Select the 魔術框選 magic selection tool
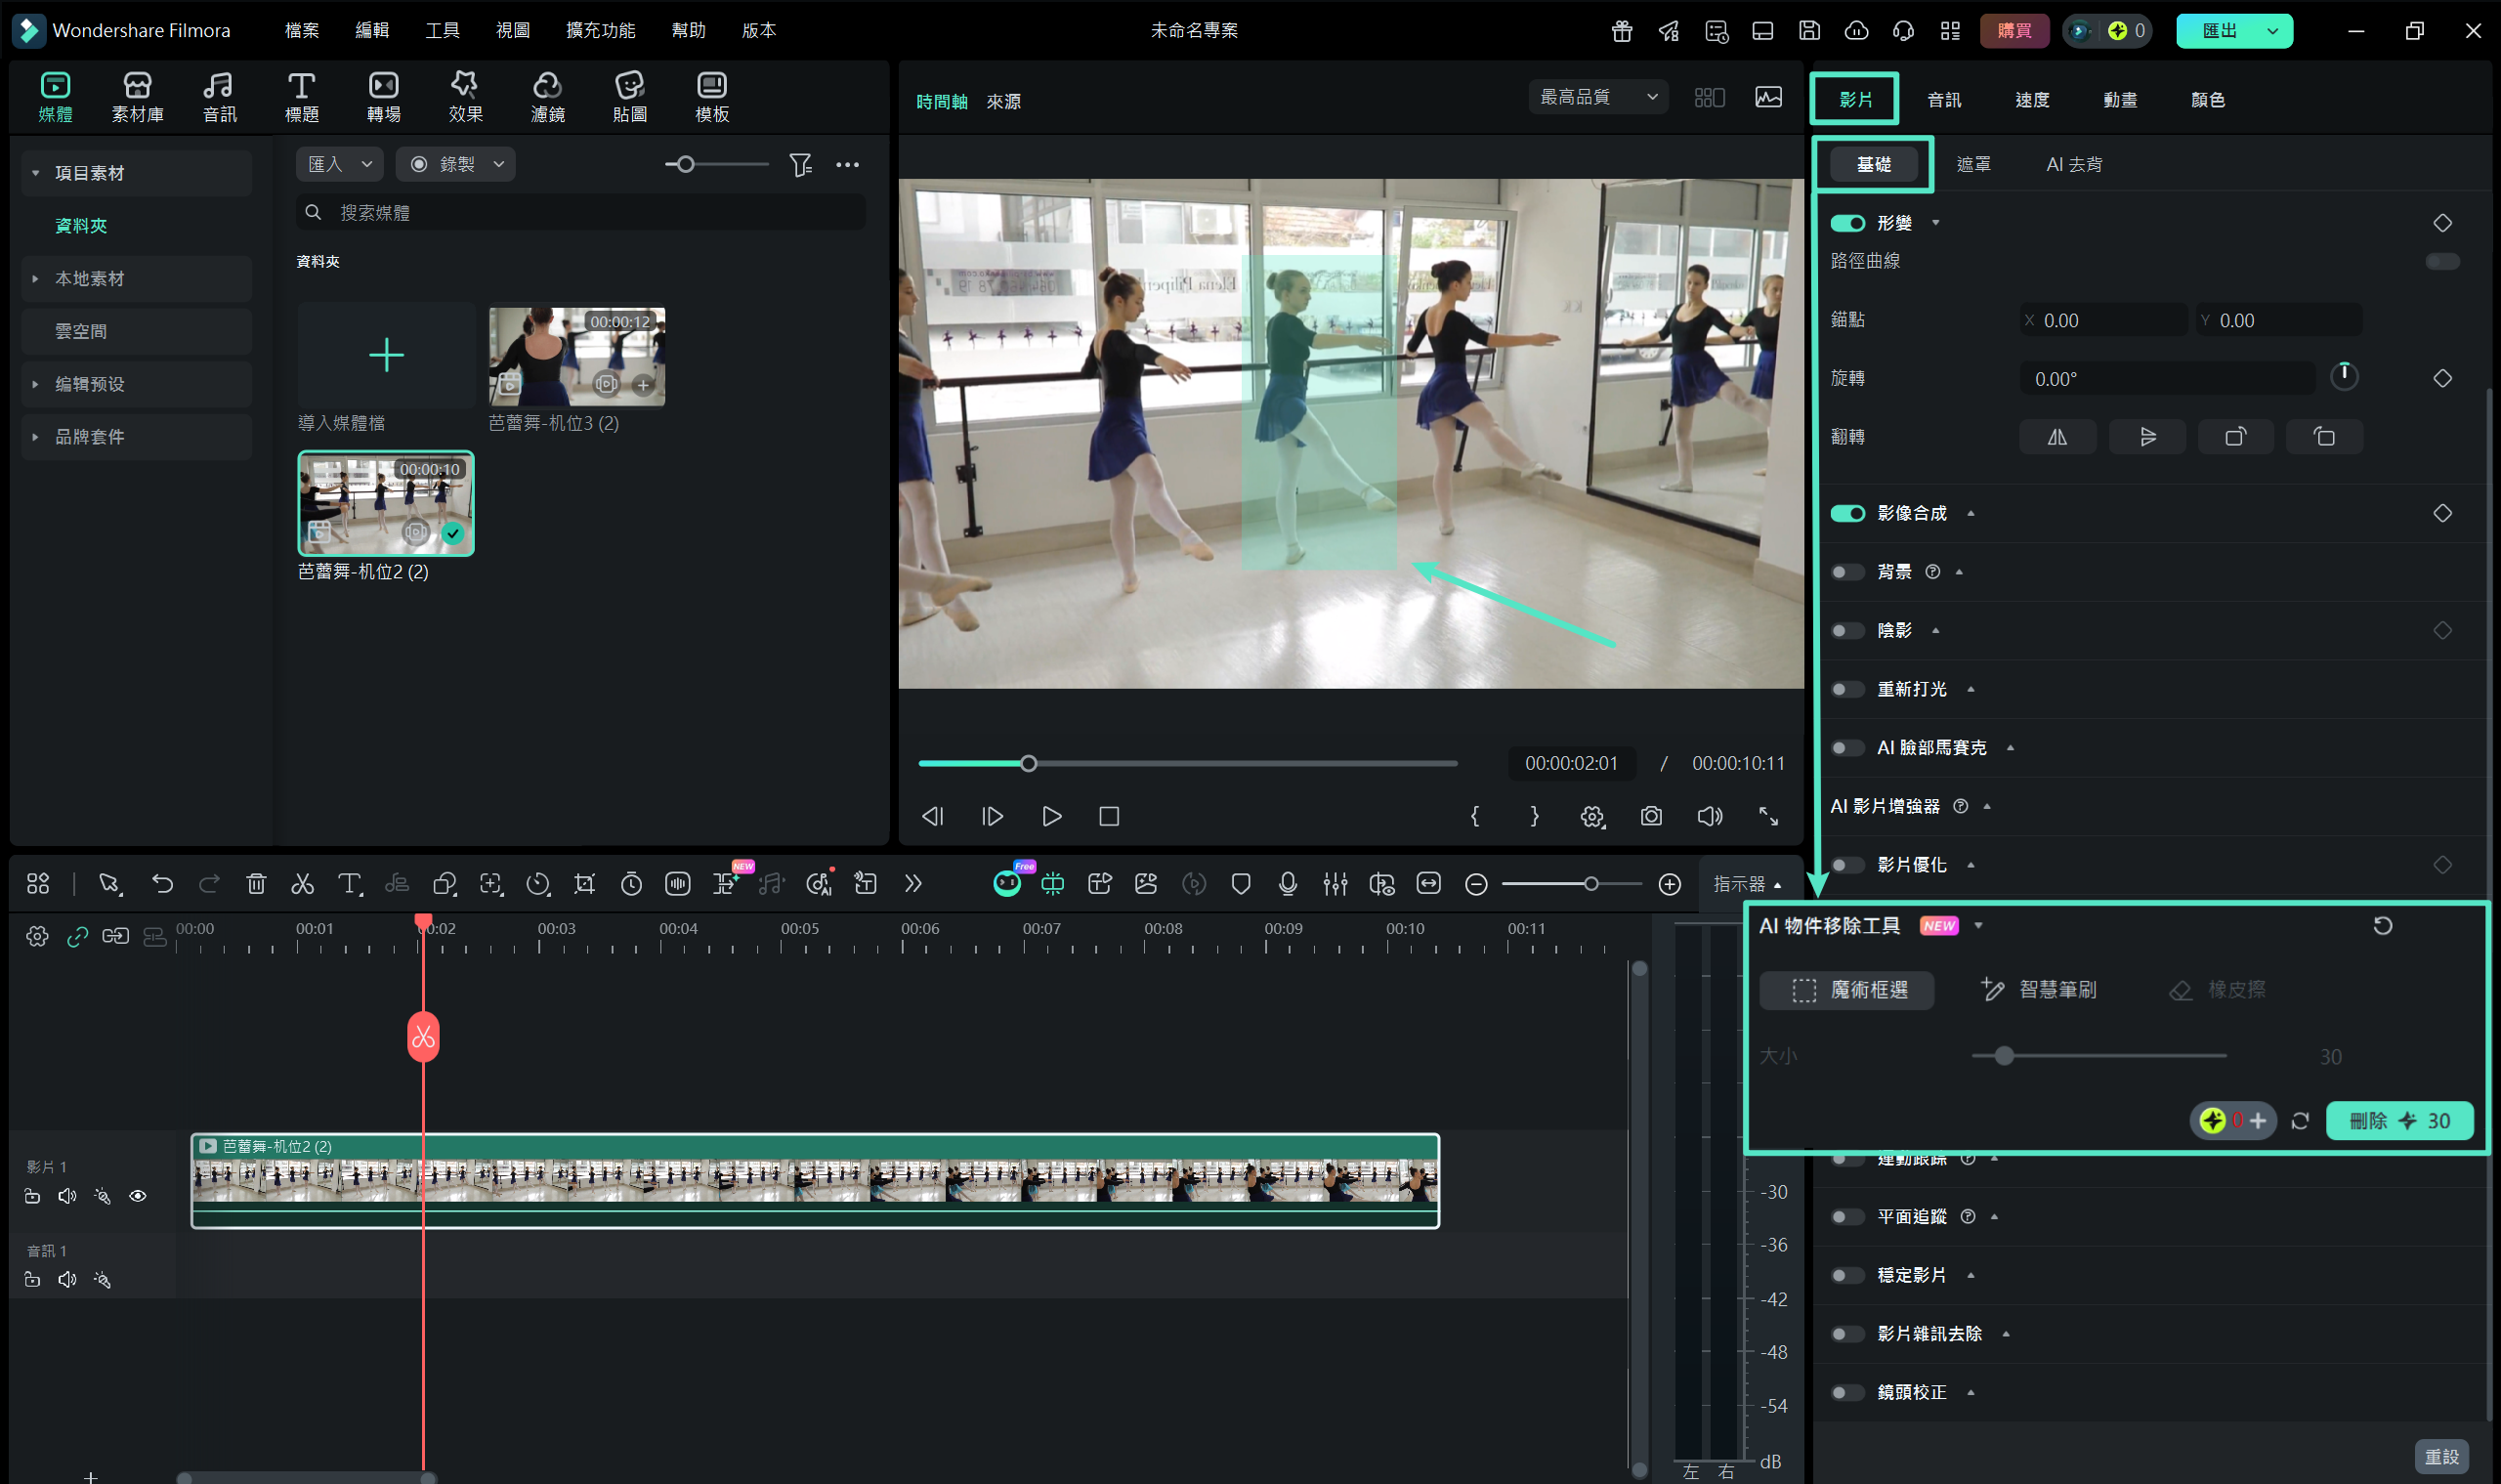This screenshot has height=1484, width=2501. [x=1846, y=990]
